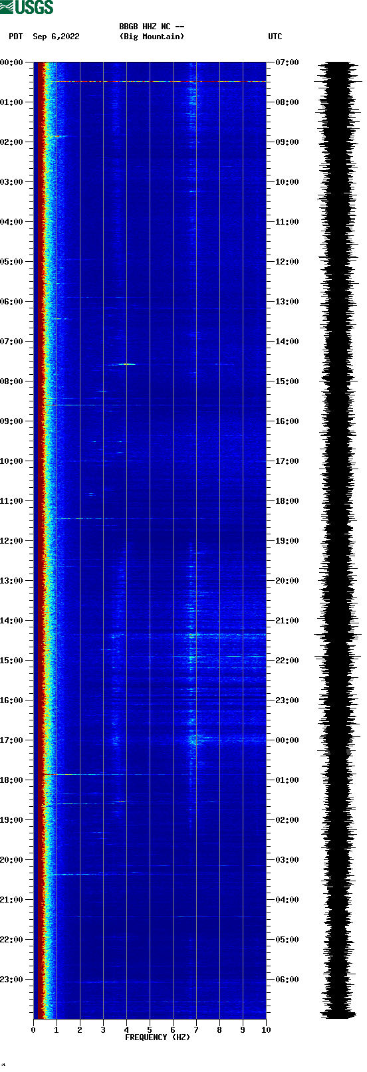This screenshot has height=1072, width=367.
Task: Click the black seismogram waveform trace
Action: (338, 540)
